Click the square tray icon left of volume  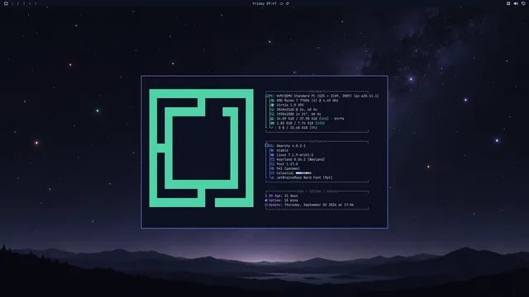(508, 3)
